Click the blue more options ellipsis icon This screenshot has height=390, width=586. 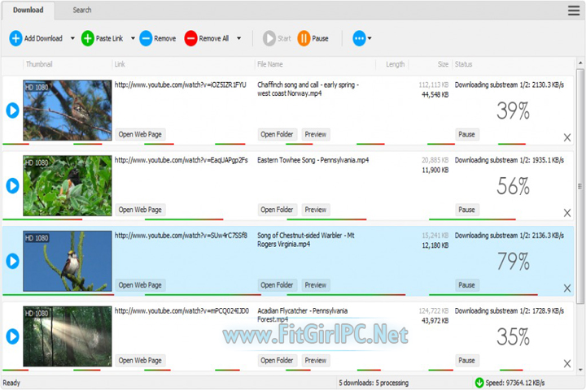(x=359, y=38)
